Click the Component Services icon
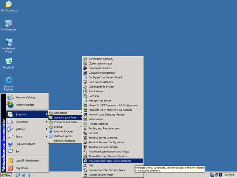 tap(85, 68)
